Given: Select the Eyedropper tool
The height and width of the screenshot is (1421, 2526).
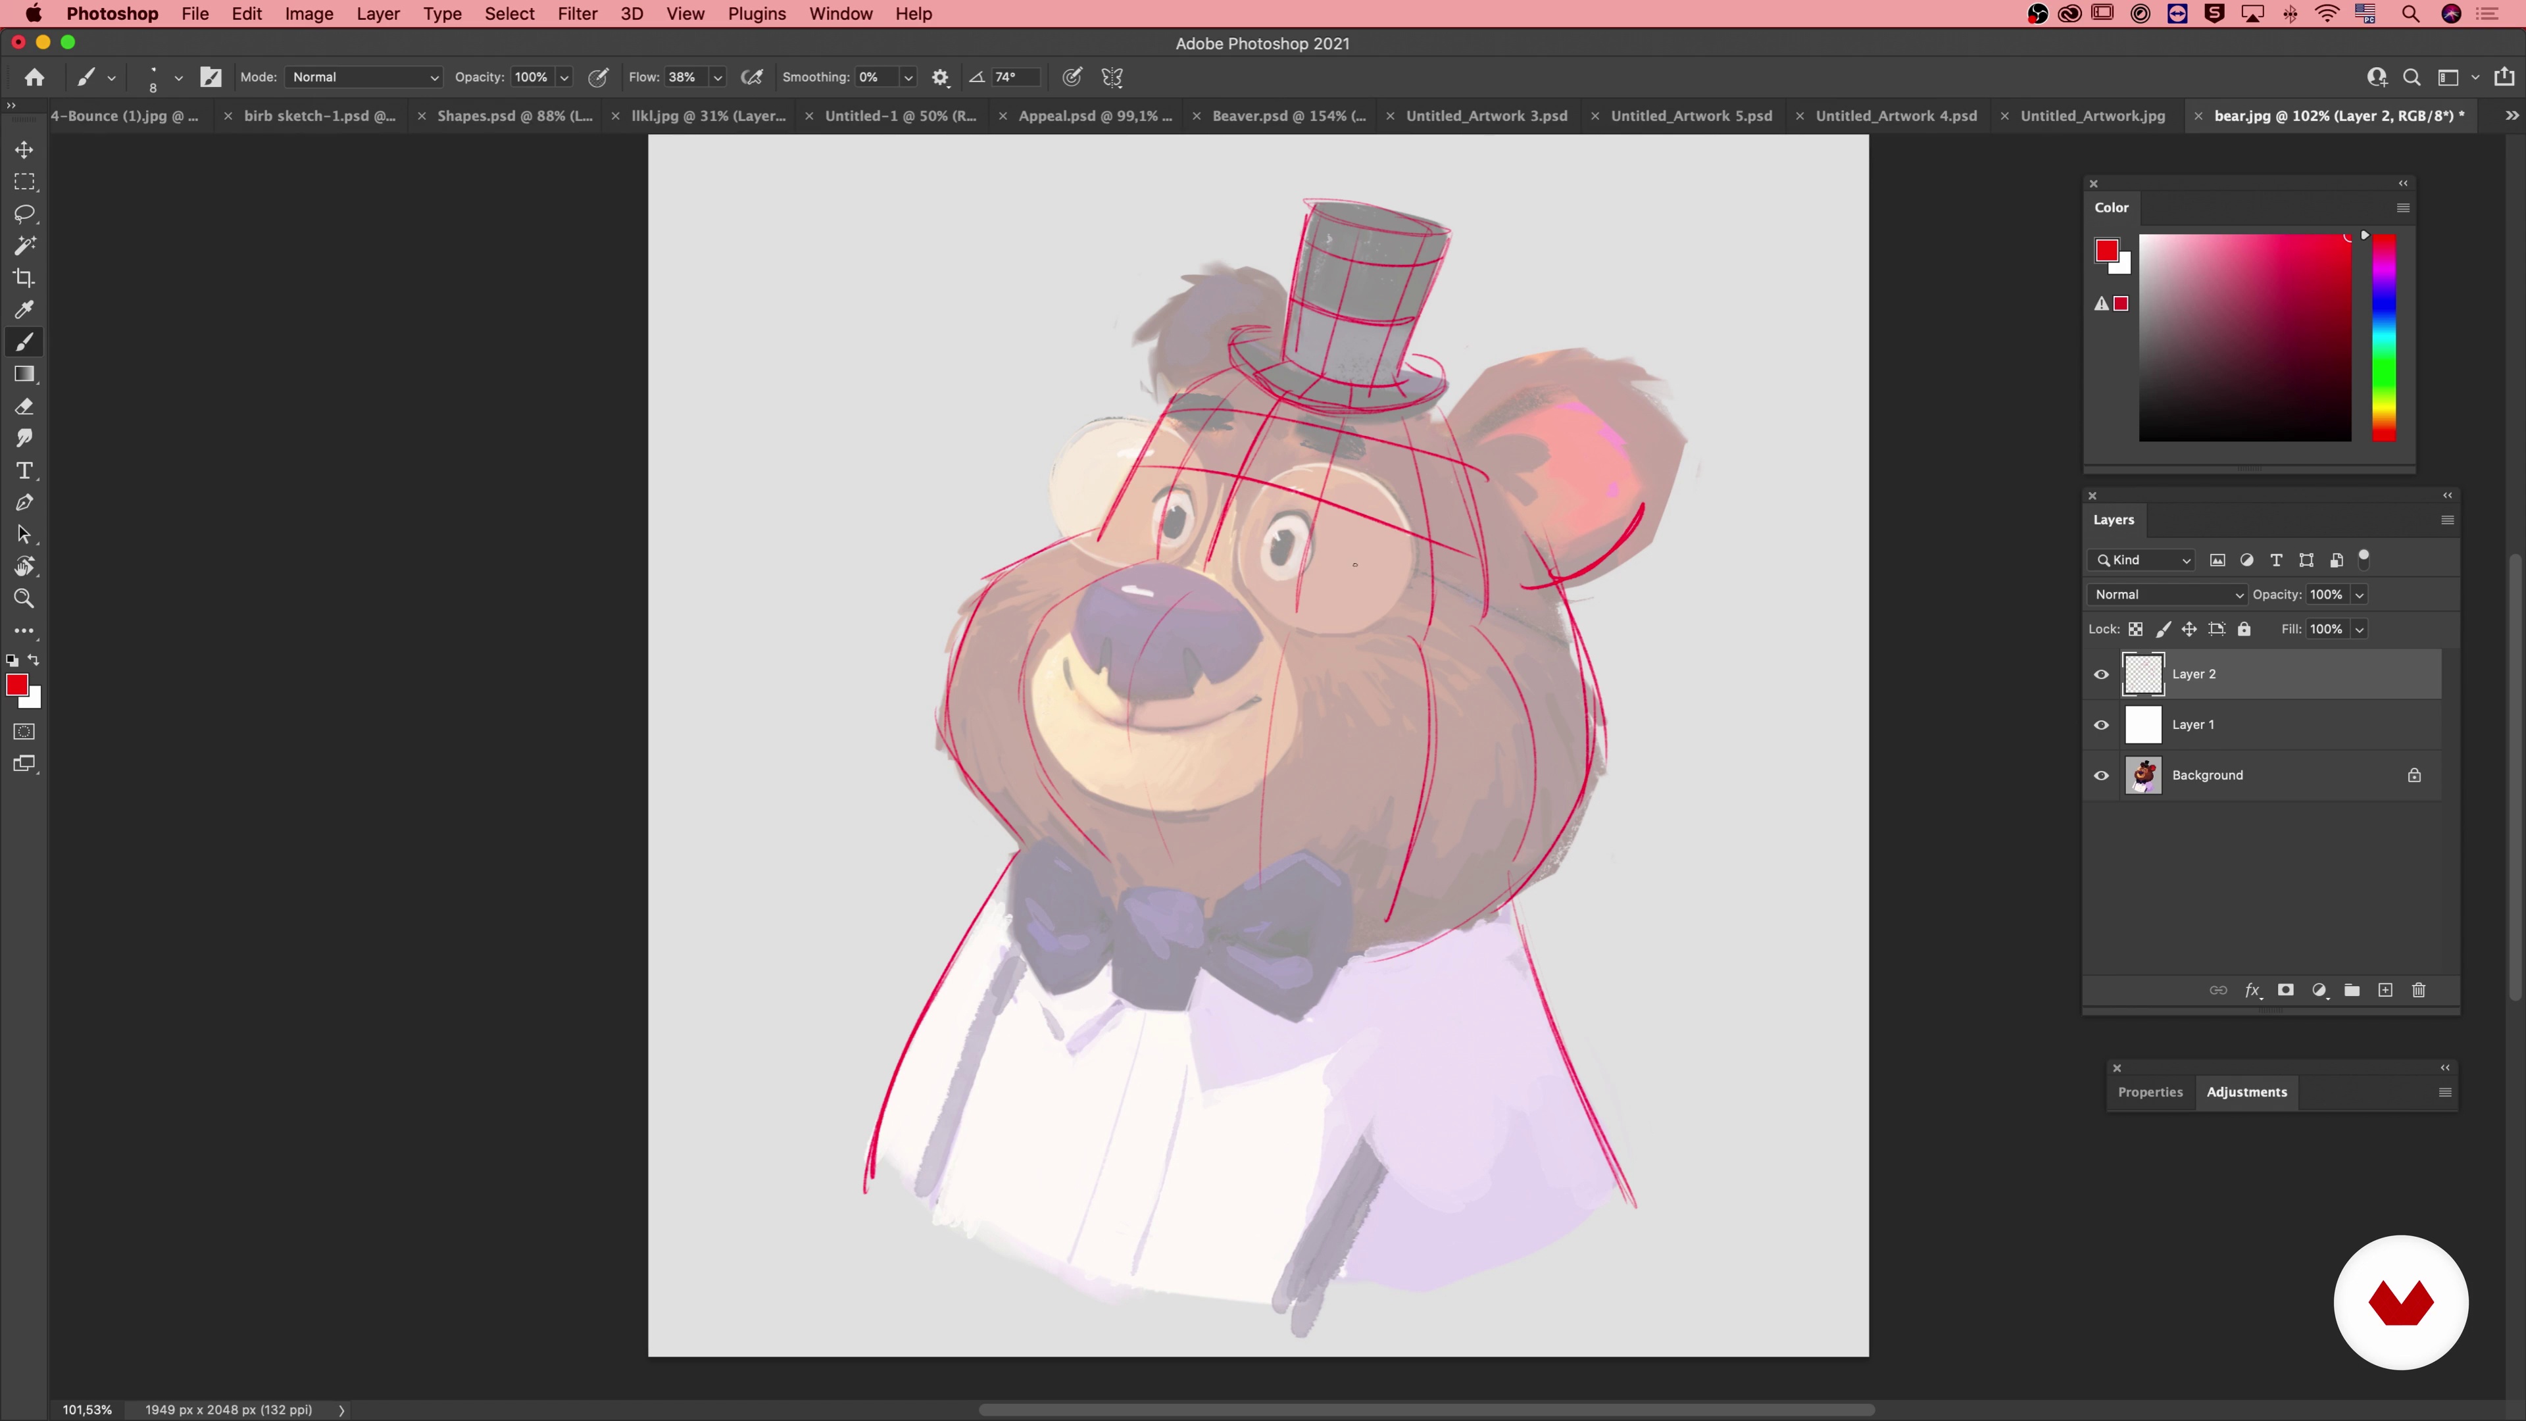Looking at the screenshot, I should tap(24, 310).
